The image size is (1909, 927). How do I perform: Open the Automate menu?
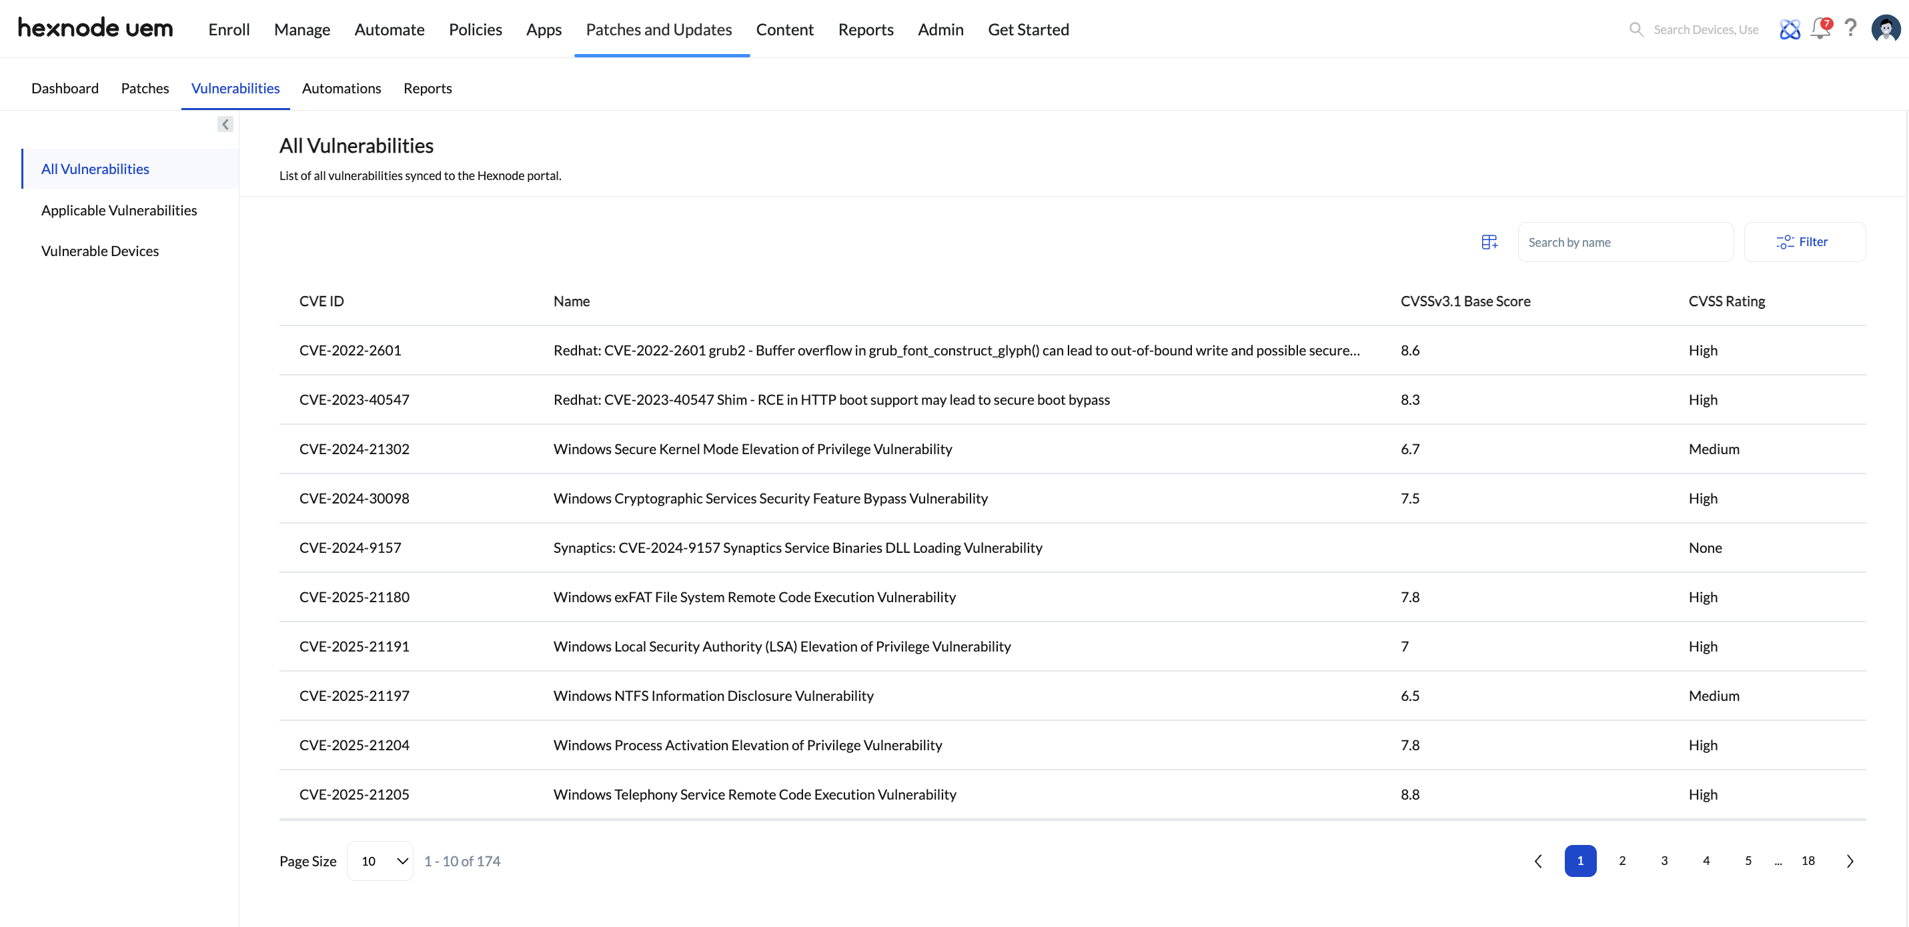pos(390,29)
